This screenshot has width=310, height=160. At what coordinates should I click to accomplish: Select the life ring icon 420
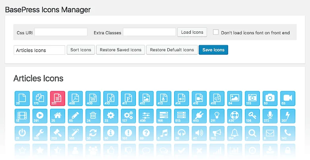pos(234,116)
